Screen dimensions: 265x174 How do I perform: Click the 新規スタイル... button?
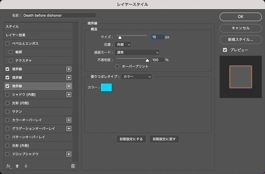(x=240, y=39)
